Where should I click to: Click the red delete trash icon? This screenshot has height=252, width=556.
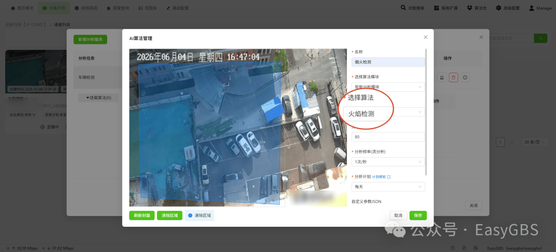(453, 77)
